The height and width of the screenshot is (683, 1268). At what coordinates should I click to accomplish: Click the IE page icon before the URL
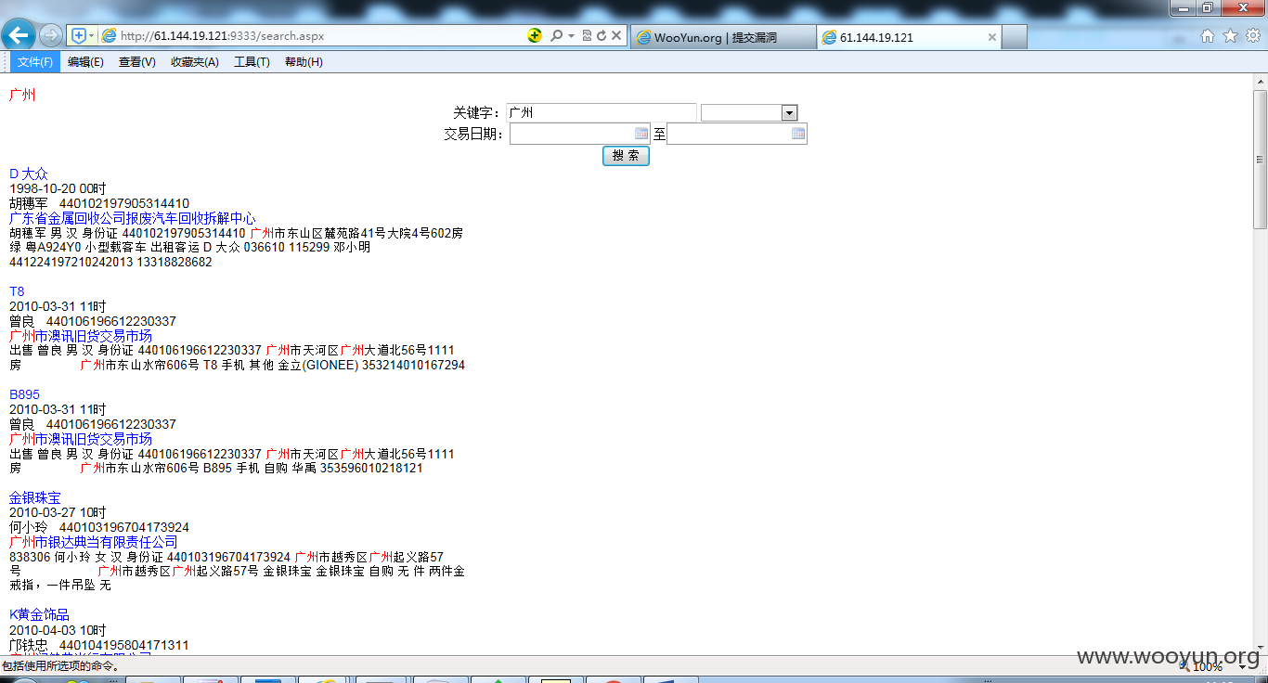[109, 36]
